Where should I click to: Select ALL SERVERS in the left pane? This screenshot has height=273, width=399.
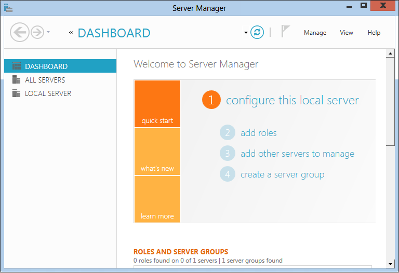[x=60, y=80]
